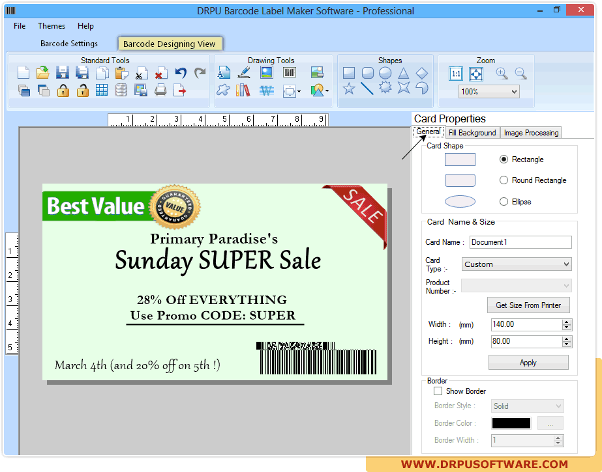Open the 100% zoom level dropdown
Image resolution: width=602 pixels, height=472 pixels.
(489, 92)
